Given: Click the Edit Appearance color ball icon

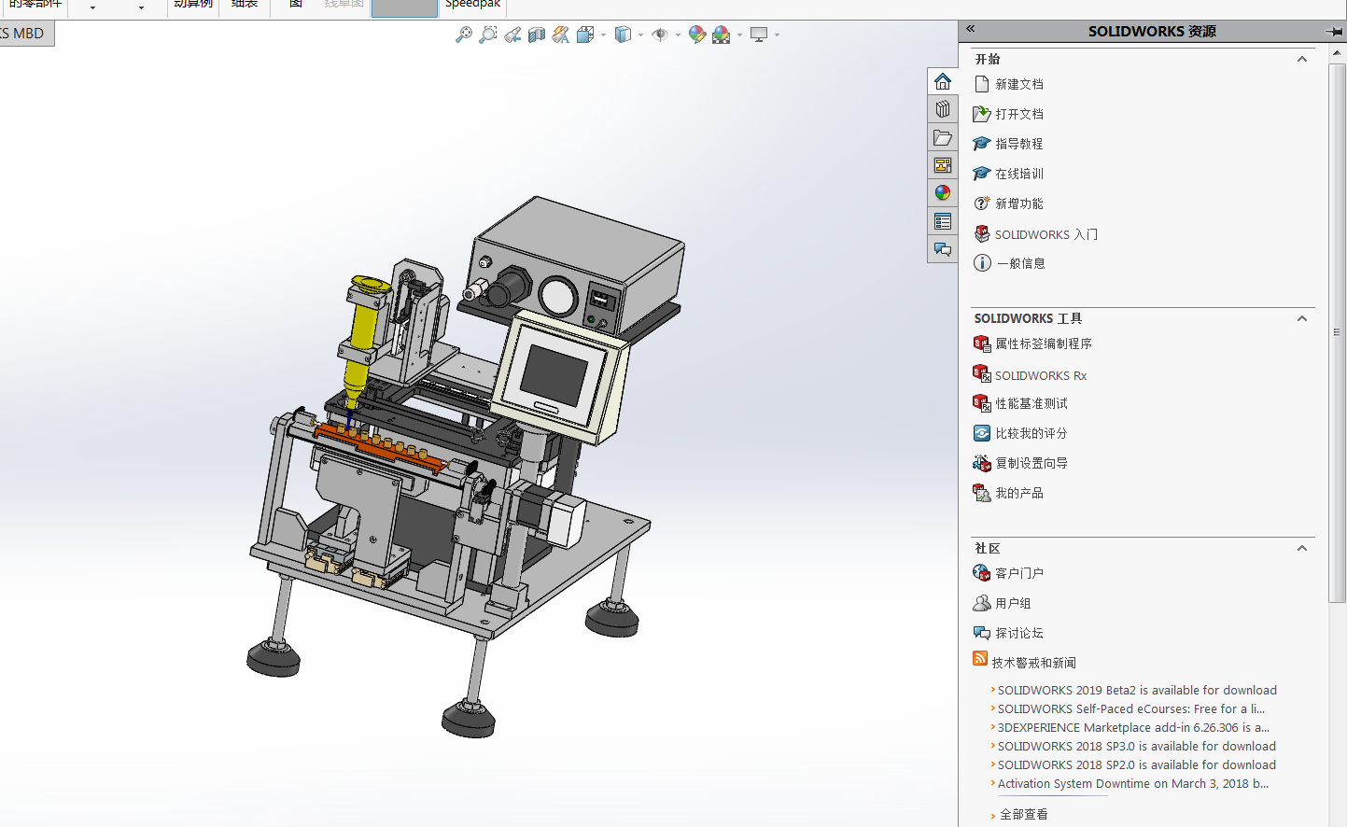Looking at the screenshot, I should click(696, 35).
